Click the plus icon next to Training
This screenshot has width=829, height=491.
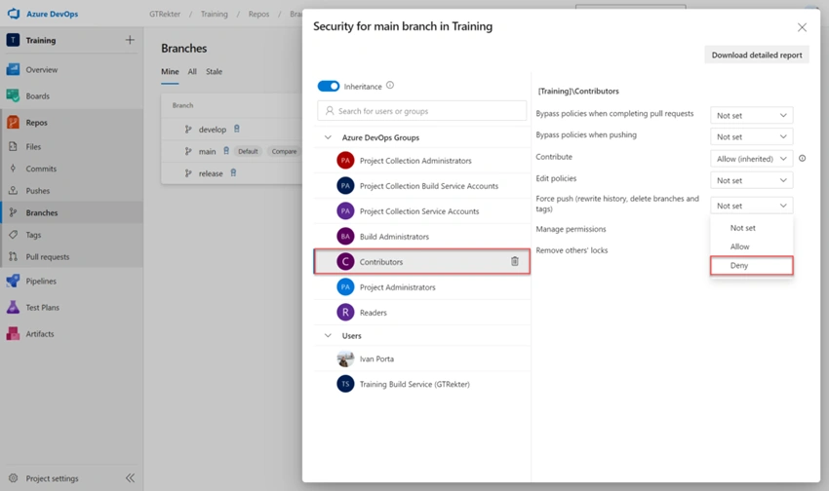(x=130, y=40)
